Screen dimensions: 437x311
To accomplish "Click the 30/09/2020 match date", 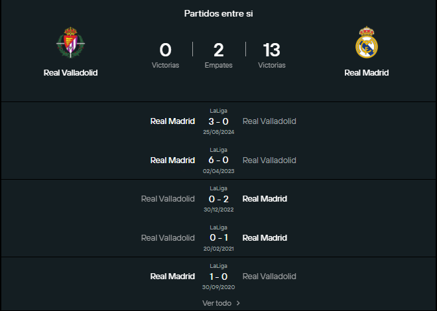I will [219, 287].
